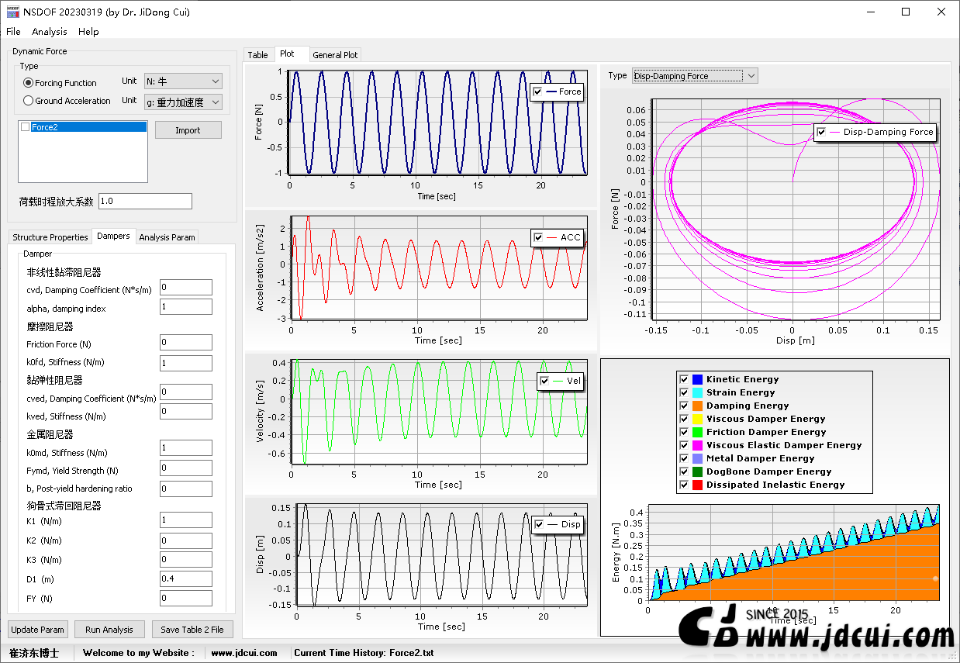Click the Save Table 2 File button
The height and width of the screenshot is (663, 960).
(192, 630)
